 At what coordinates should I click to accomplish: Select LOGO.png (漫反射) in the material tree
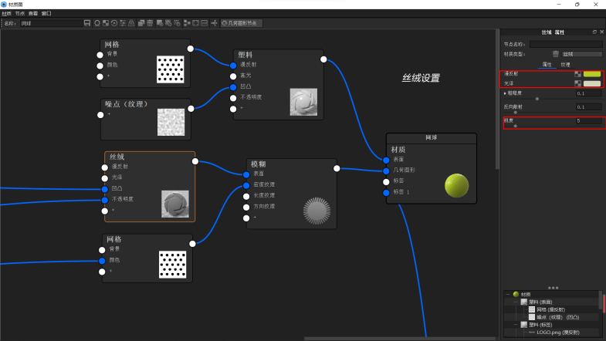click(x=557, y=333)
